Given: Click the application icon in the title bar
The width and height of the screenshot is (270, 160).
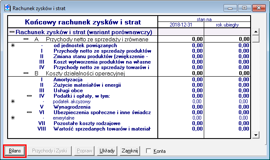Looking at the screenshot, I should click(8, 8).
